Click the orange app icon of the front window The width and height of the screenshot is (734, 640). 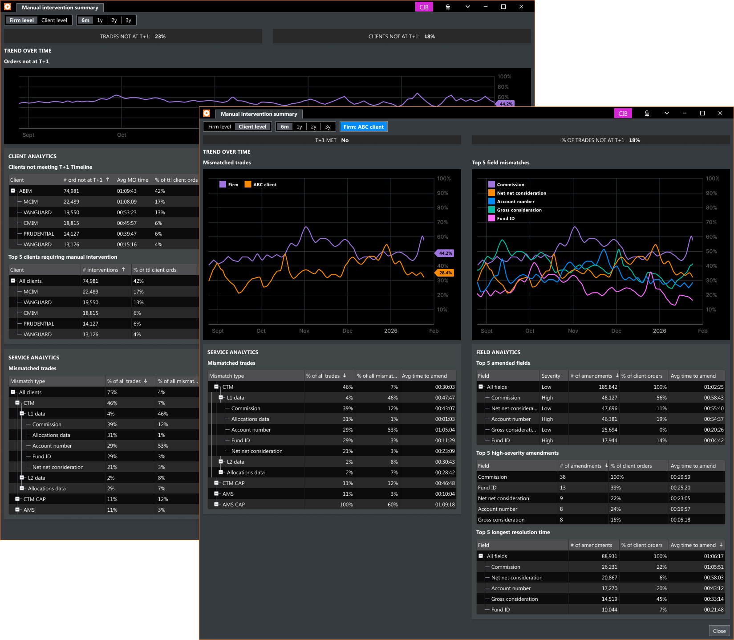click(x=207, y=113)
